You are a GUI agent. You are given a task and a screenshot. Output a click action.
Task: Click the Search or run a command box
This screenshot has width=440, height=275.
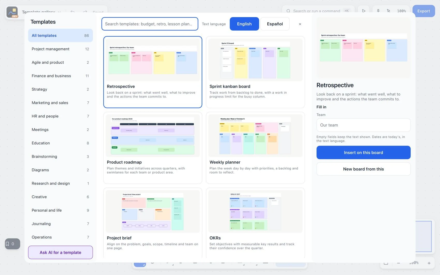point(318,11)
